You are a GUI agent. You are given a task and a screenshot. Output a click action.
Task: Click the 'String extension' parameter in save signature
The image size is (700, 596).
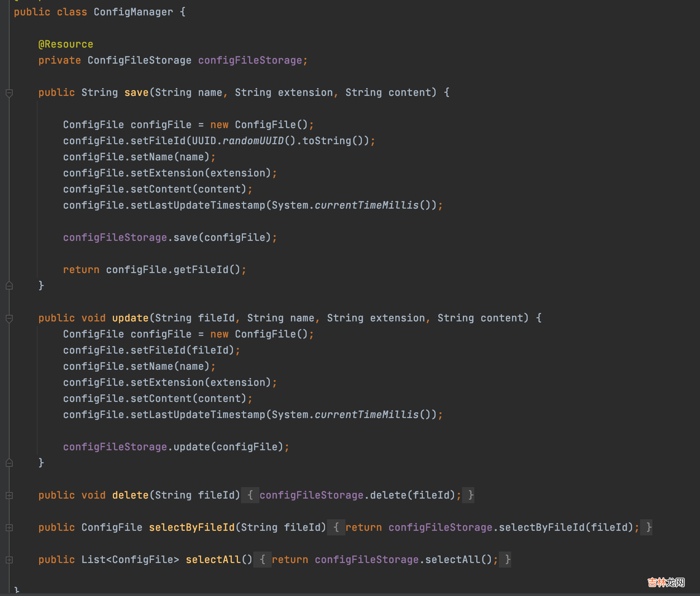(284, 93)
